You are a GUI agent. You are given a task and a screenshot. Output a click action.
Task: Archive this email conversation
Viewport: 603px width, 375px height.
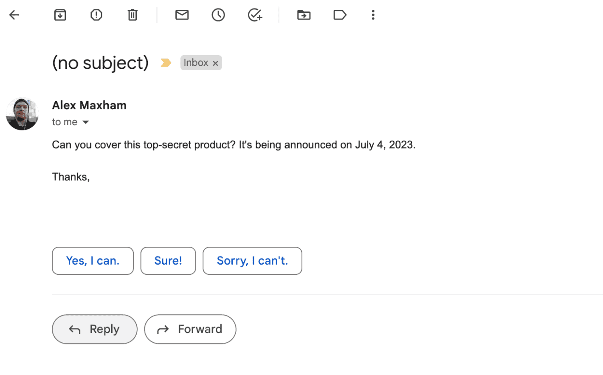click(x=60, y=15)
